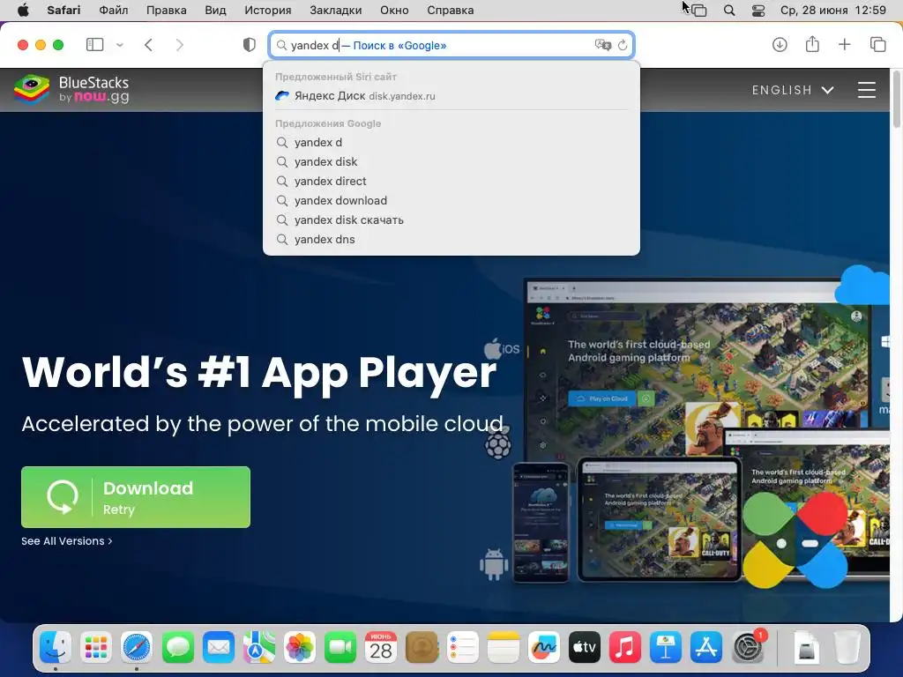
Task: Open the Share button in Safari
Action: pos(812,44)
